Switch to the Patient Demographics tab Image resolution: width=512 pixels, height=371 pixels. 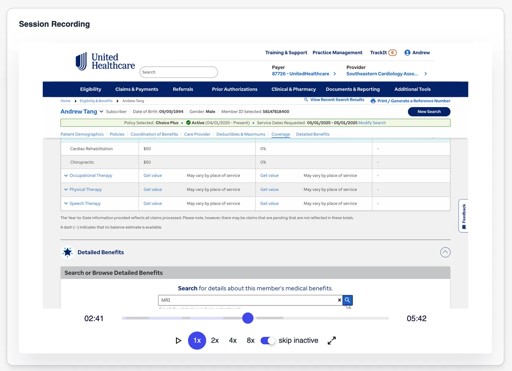click(x=82, y=134)
